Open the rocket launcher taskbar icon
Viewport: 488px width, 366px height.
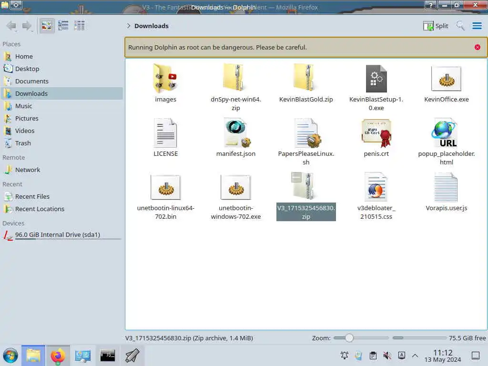[x=132, y=356]
